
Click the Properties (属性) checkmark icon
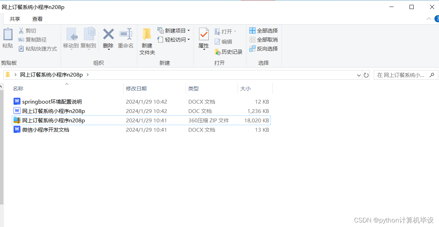coord(204,34)
